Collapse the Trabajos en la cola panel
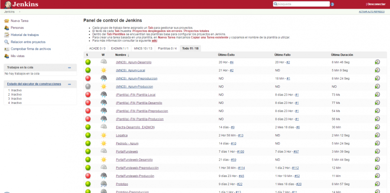 click(x=69, y=68)
